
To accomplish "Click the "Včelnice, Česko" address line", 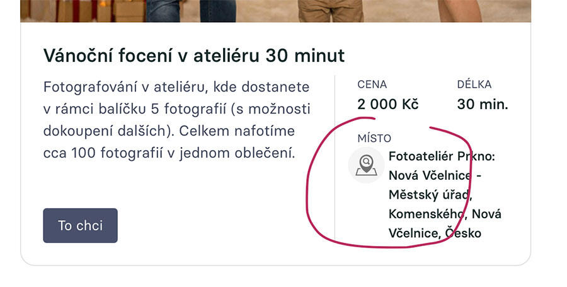I will (435, 233).
